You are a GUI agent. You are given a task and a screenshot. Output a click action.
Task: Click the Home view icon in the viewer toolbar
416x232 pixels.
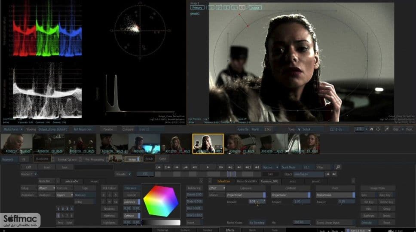click(x=371, y=129)
